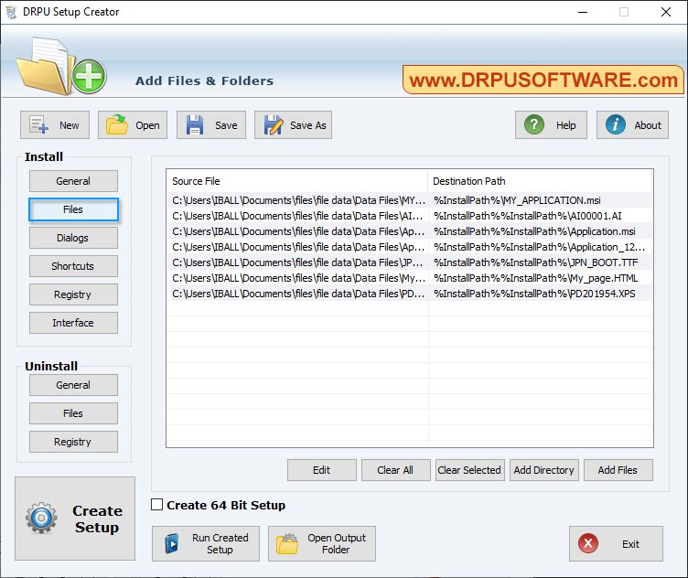Click the Add Files button
Image resolution: width=688 pixels, height=578 pixels.
(x=618, y=470)
